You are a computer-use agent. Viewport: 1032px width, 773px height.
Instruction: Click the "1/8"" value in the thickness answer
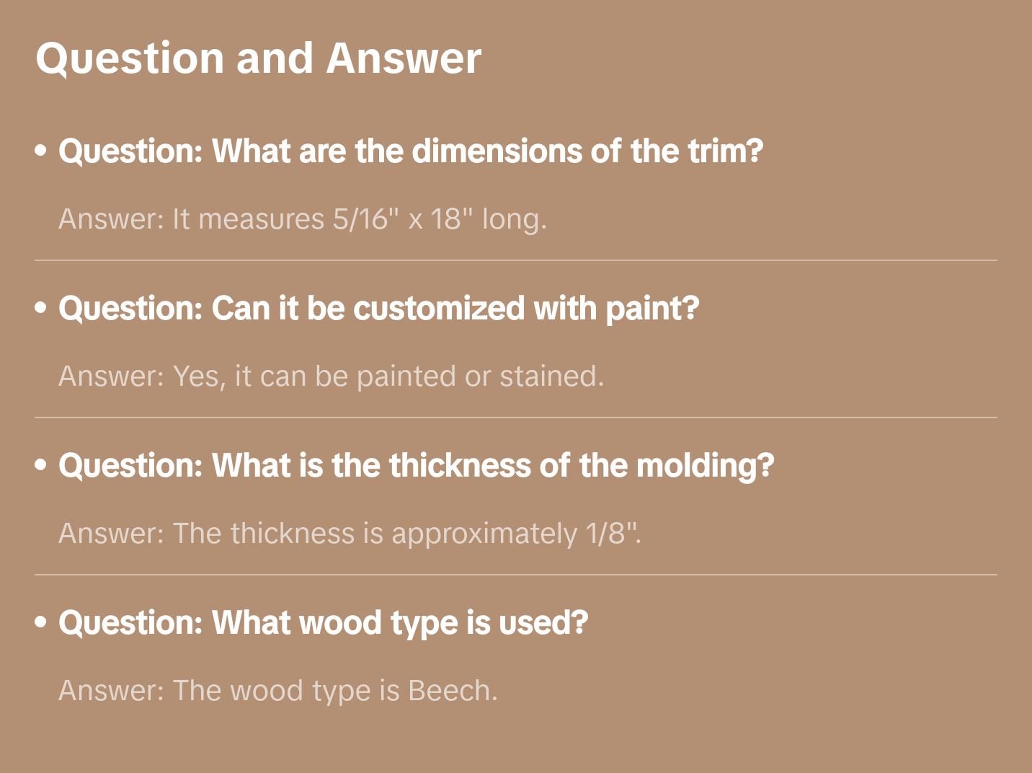611,534
